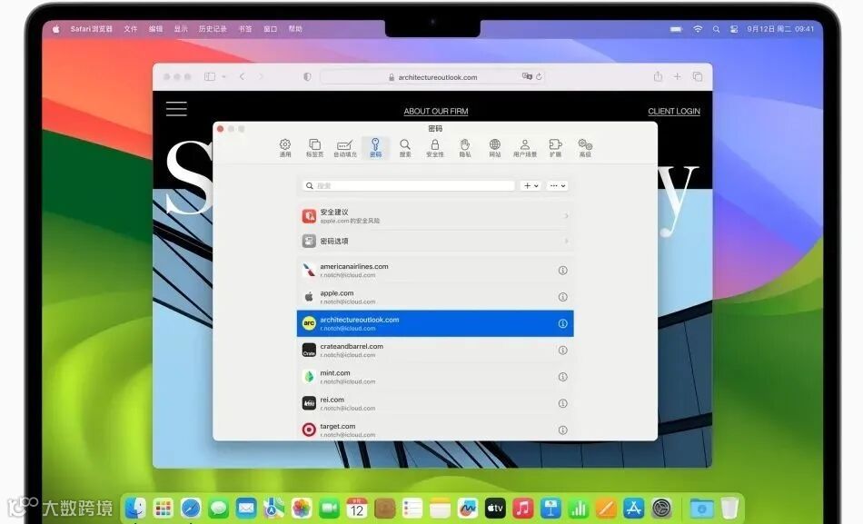This screenshot has height=524, width=863.
Task: Open Freeform from the Dock
Action: coord(468,508)
